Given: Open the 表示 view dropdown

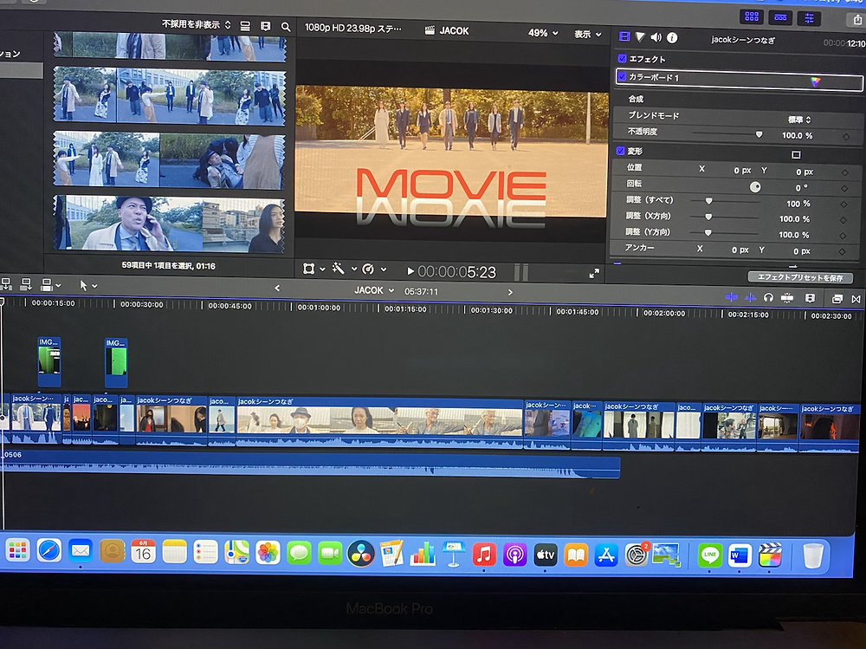Looking at the screenshot, I should point(588,35).
